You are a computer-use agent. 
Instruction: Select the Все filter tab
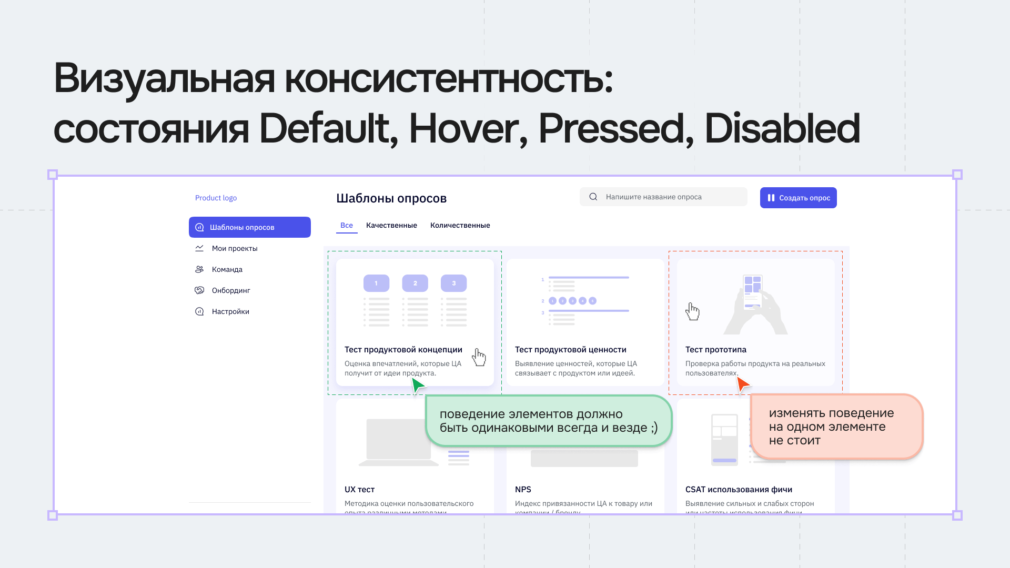click(x=346, y=225)
